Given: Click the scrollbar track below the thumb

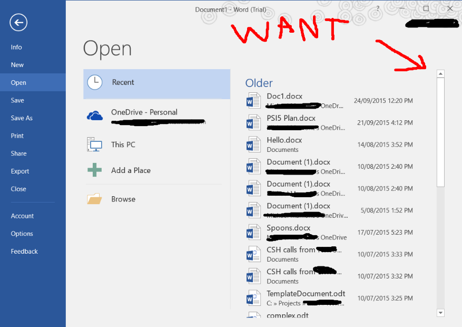Looking at the screenshot, I should [x=440, y=248].
